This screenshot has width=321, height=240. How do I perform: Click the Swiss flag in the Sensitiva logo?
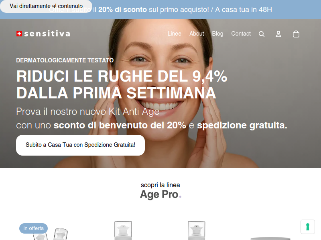(19, 34)
